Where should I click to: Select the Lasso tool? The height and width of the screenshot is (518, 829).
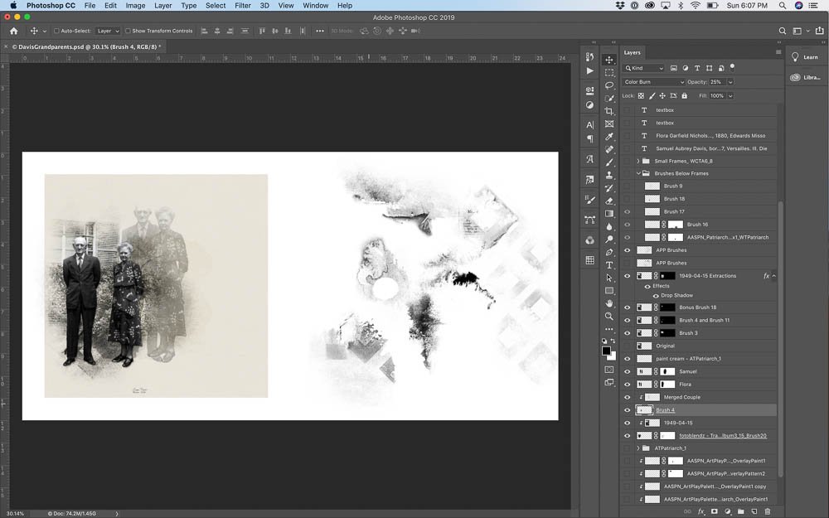tap(609, 85)
